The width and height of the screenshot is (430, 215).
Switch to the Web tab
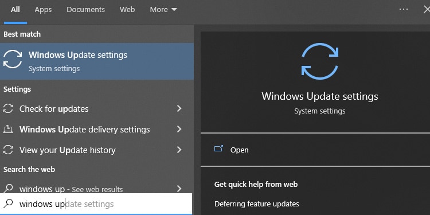pyautogui.click(x=127, y=10)
